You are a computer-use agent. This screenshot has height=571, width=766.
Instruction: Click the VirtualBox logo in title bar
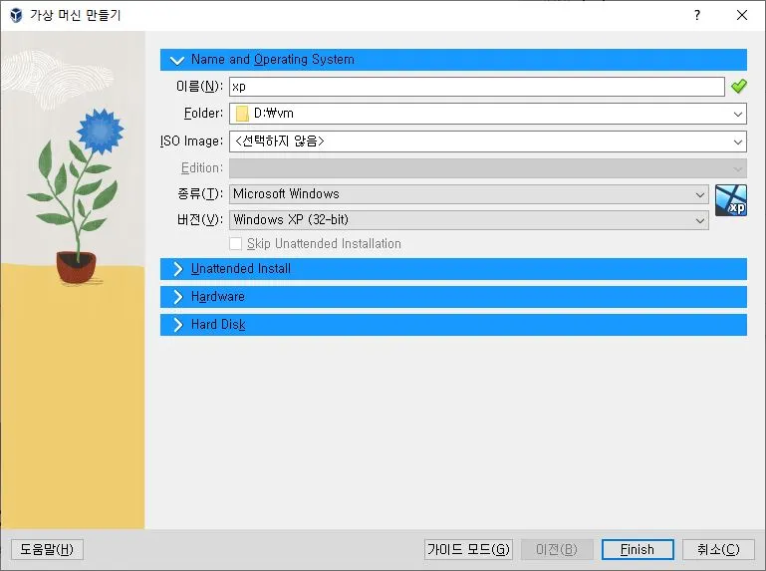16,15
